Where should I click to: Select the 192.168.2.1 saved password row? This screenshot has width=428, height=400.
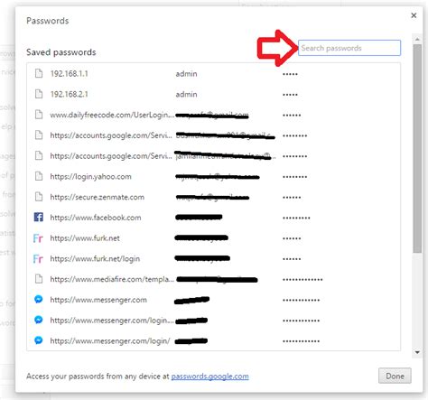[x=213, y=94]
